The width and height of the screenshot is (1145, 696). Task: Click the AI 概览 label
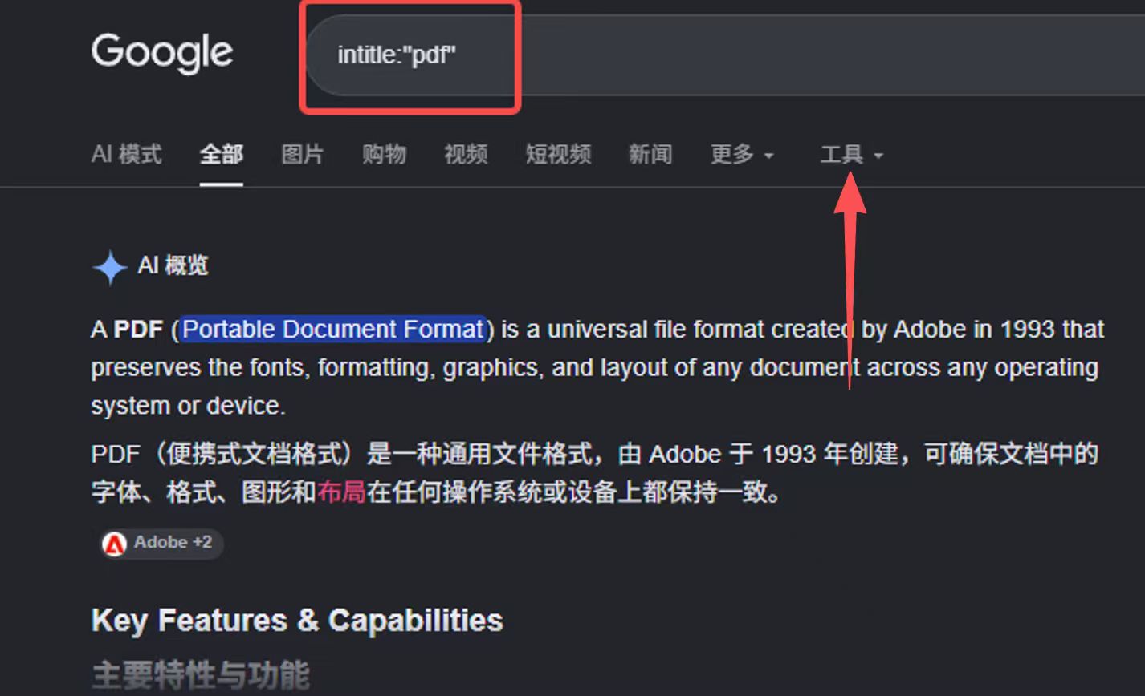[173, 266]
